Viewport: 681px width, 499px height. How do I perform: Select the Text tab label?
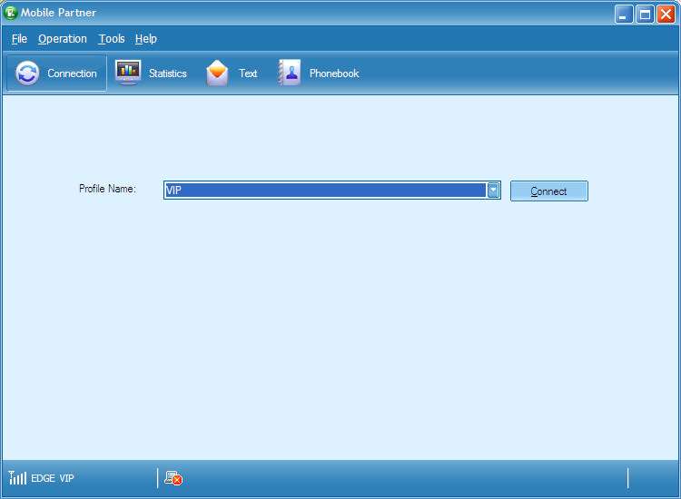(x=248, y=73)
